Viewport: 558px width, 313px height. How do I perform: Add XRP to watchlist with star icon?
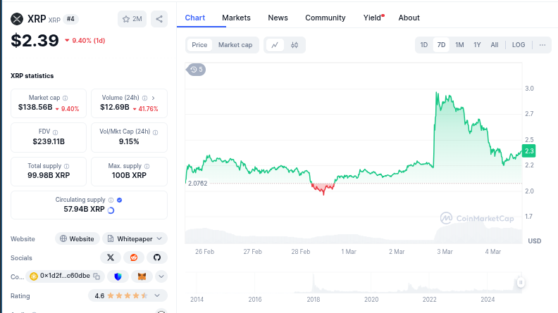tap(132, 19)
